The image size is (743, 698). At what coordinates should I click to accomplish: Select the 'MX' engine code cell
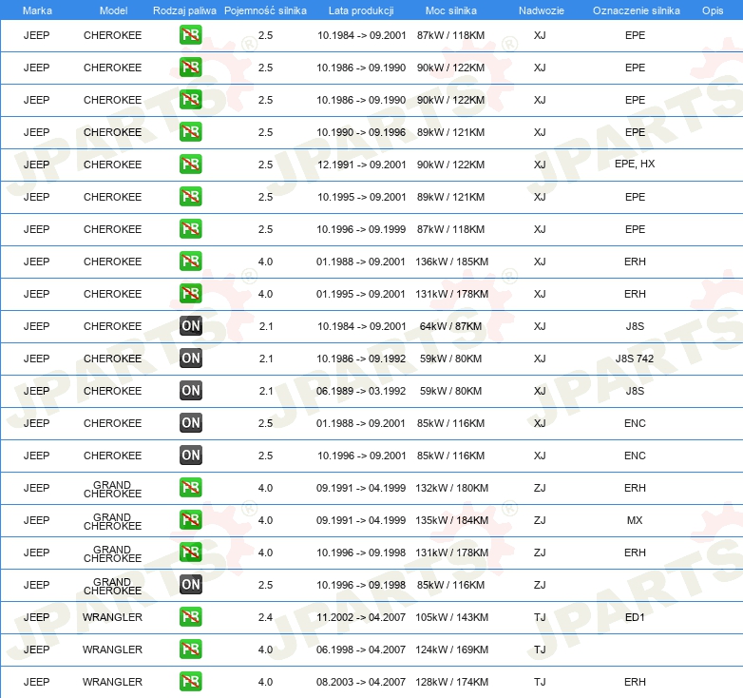coord(635,520)
